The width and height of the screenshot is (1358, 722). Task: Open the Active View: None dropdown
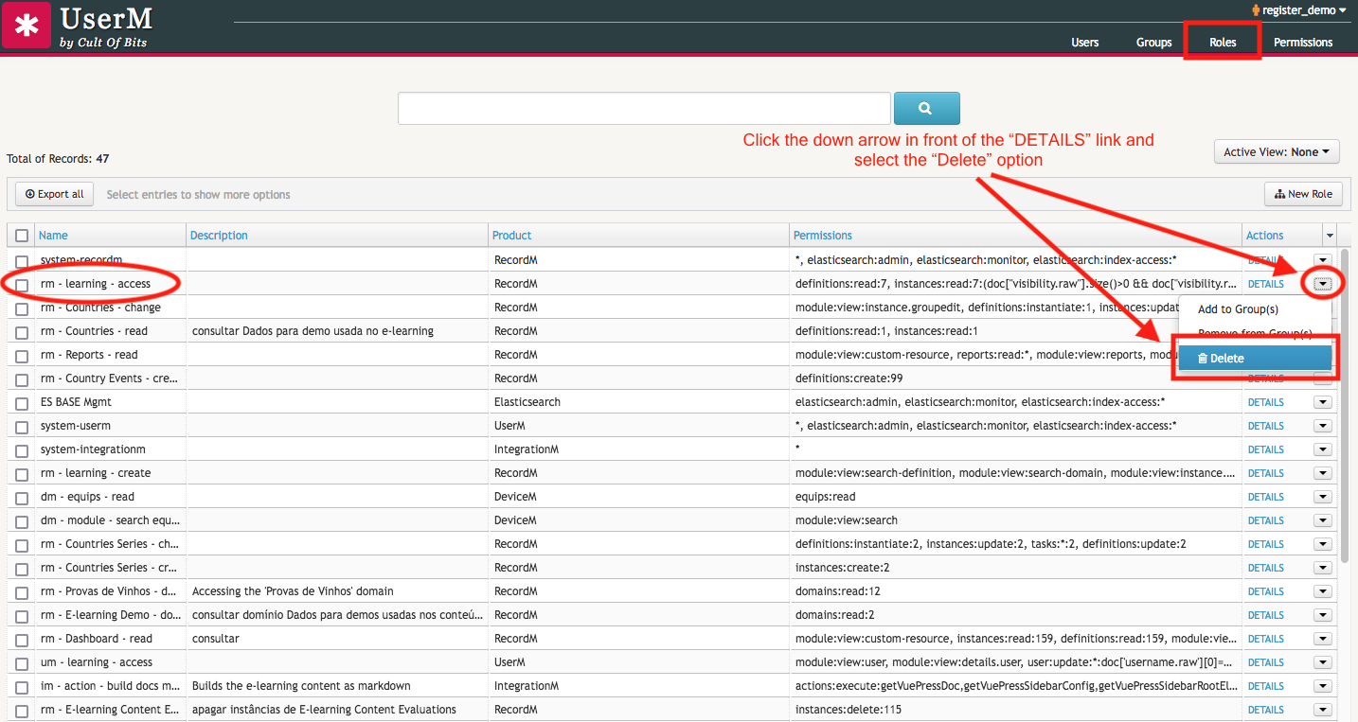click(x=1277, y=151)
